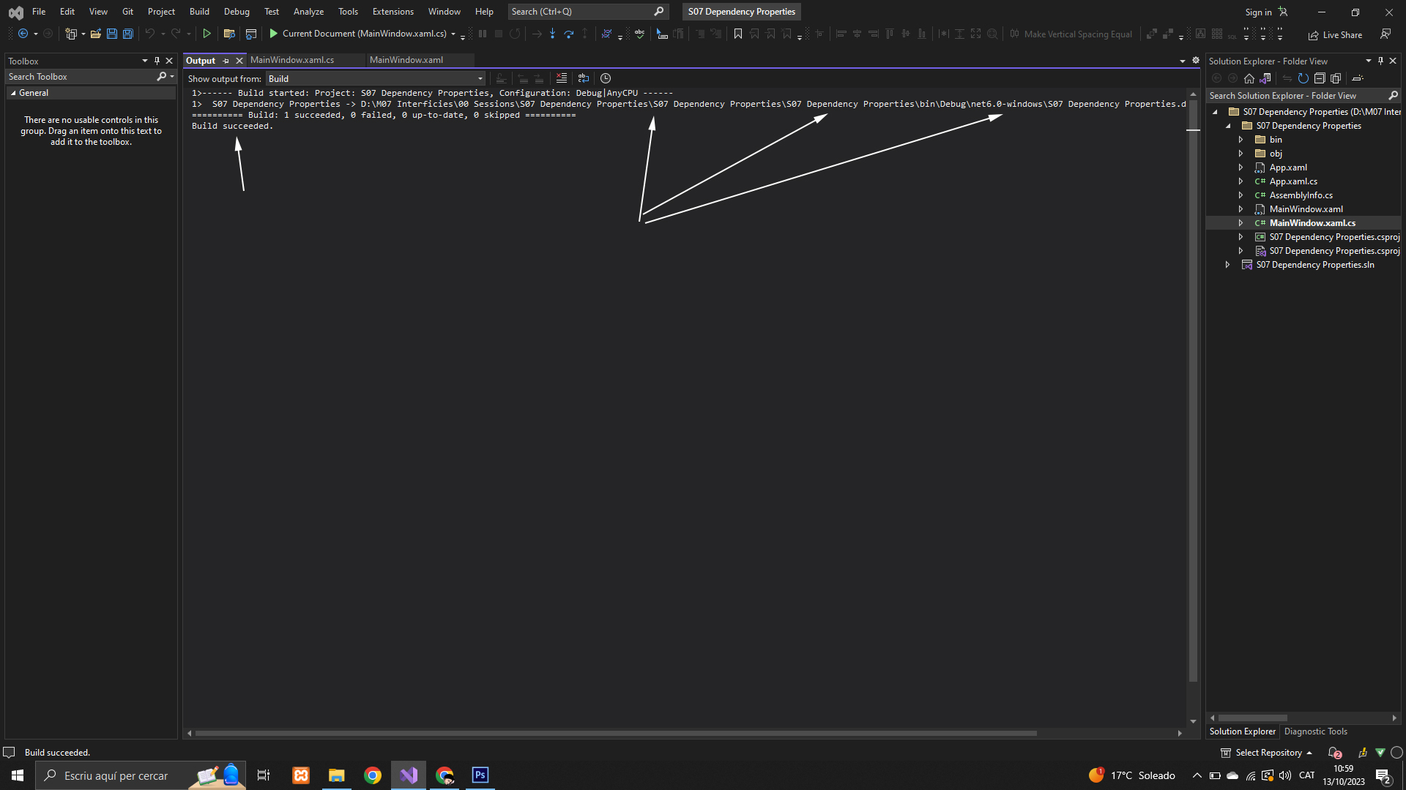The height and width of the screenshot is (790, 1406).
Task: Click the Save All toolbar icon
Action: [x=128, y=34]
